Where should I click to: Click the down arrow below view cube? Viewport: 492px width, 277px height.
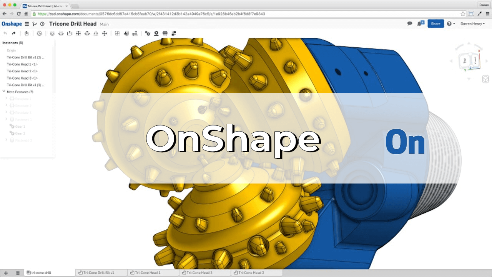[x=469, y=78]
